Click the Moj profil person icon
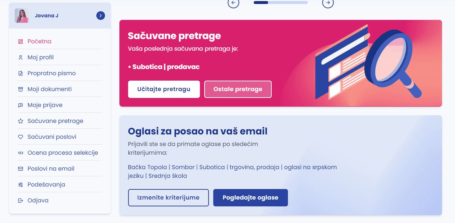This screenshot has width=455, height=223. click(x=21, y=57)
